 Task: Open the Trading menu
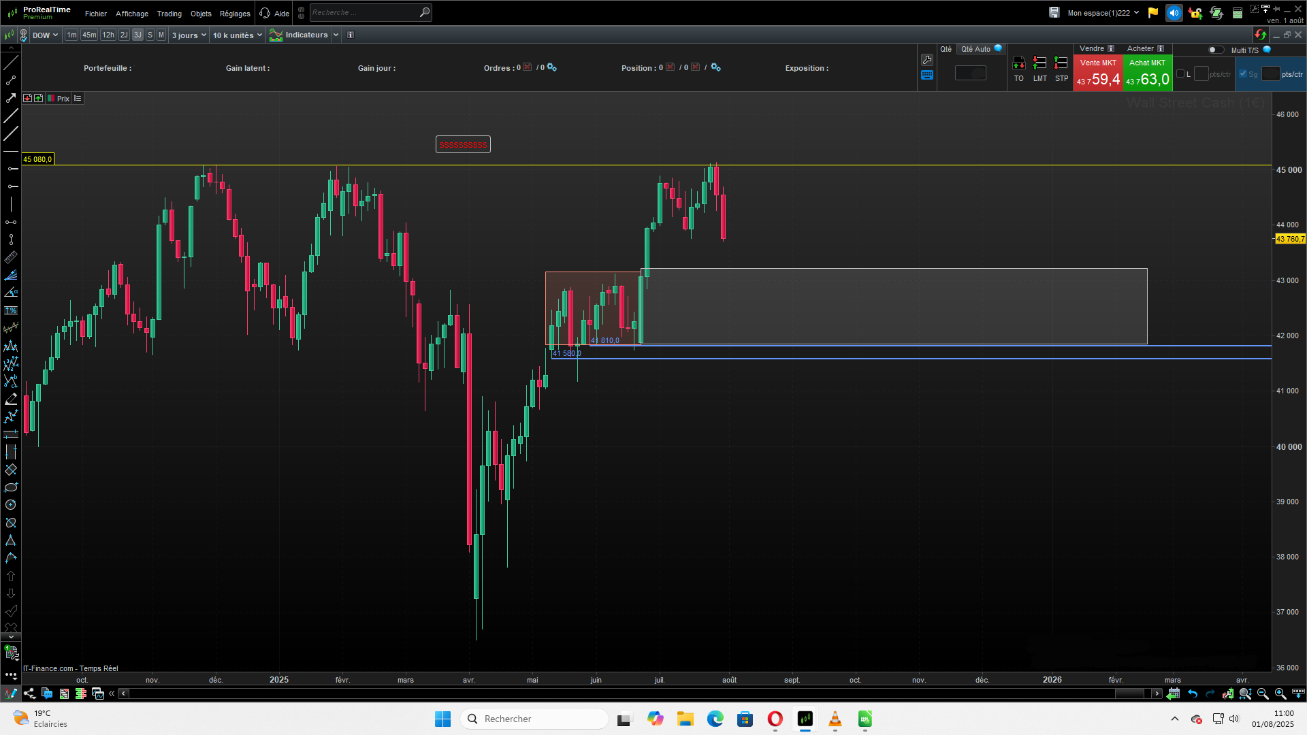tap(169, 14)
